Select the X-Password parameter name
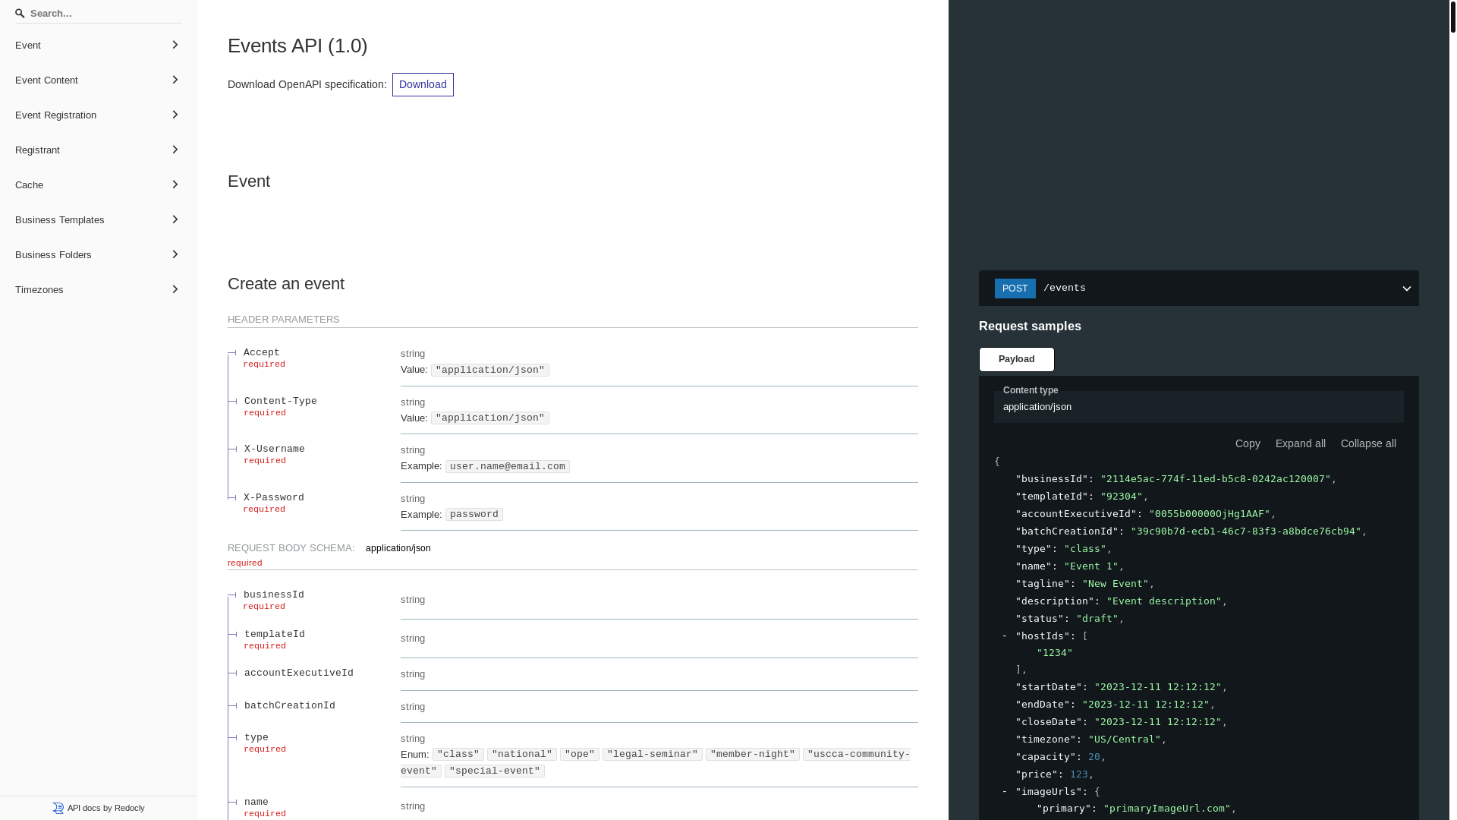This screenshot has width=1457, height=820. 274,498
